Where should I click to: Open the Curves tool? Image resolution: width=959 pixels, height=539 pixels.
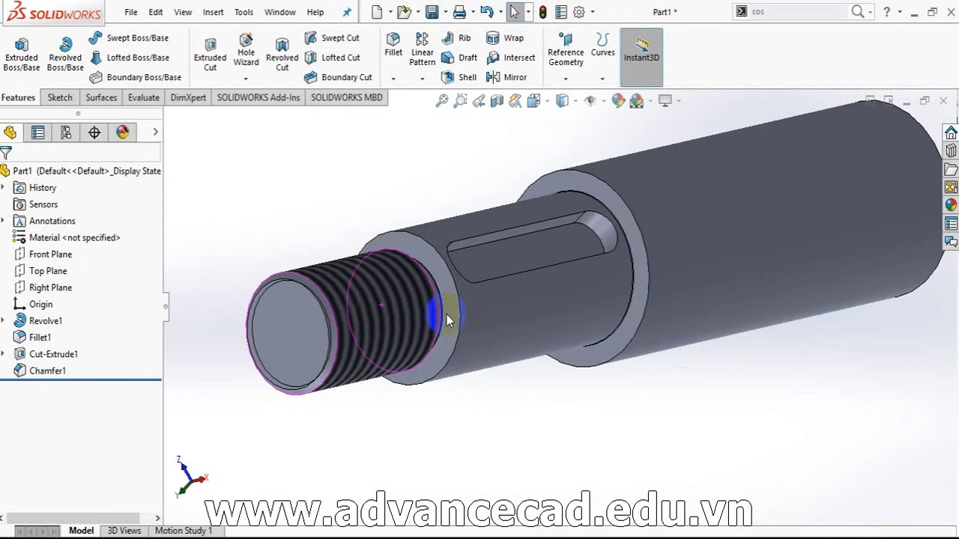pos(603,45)
